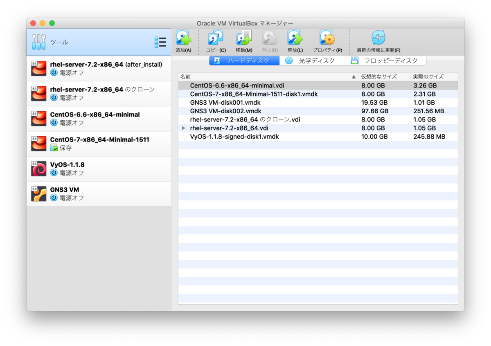Click power-off status icon under VyOS-1.1.8
The width and height of the screenshot is (491, 346).
(54, 173)
